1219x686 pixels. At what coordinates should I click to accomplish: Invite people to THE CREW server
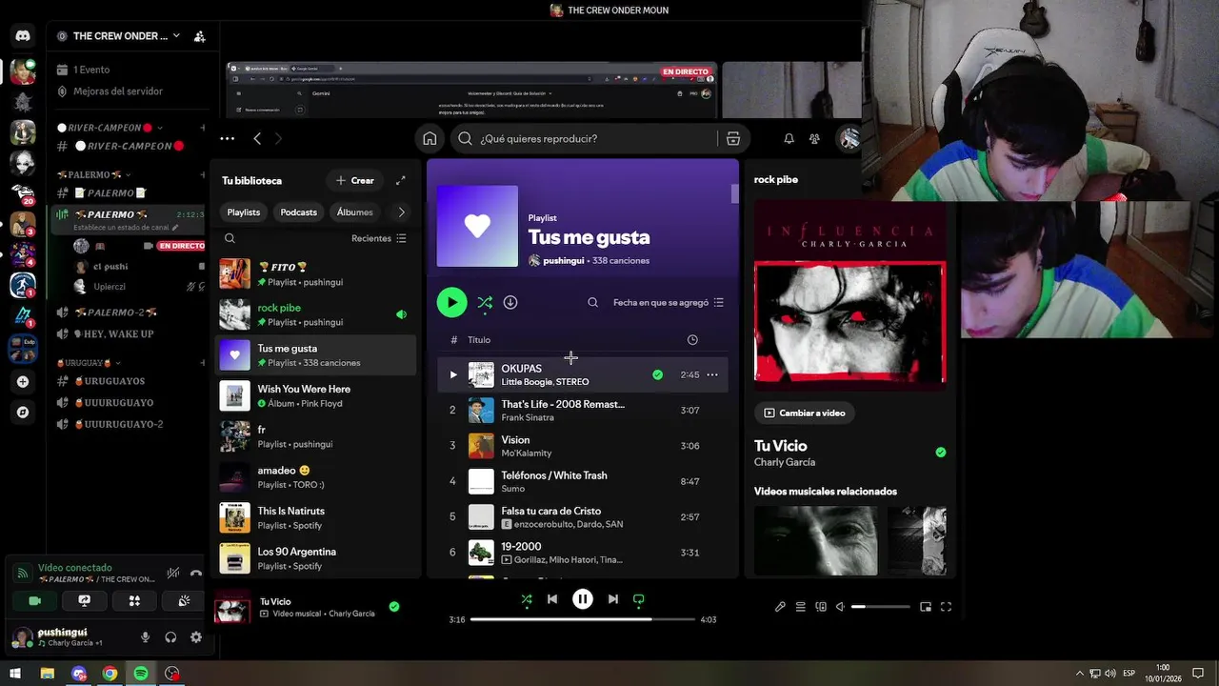tap(199, 36)
